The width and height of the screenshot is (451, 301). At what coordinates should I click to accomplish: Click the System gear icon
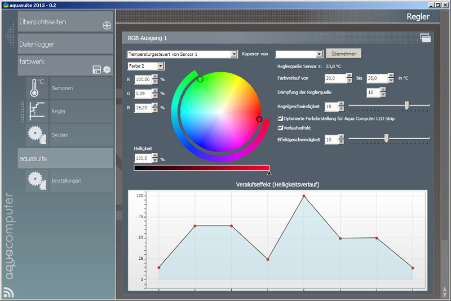click(37, 135)
